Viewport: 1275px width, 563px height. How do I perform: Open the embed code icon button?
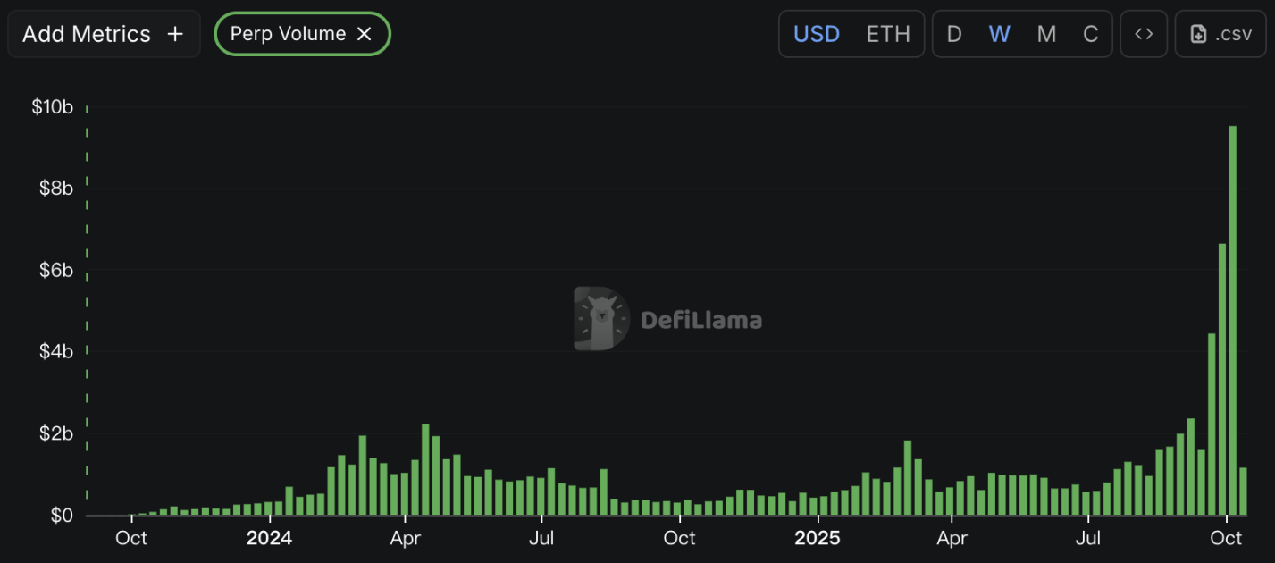click(x=1144, y=34)
